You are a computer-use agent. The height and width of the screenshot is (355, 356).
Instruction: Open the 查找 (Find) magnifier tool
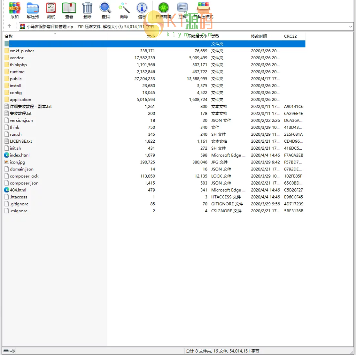pyautogui.click(x=106, y=10)
